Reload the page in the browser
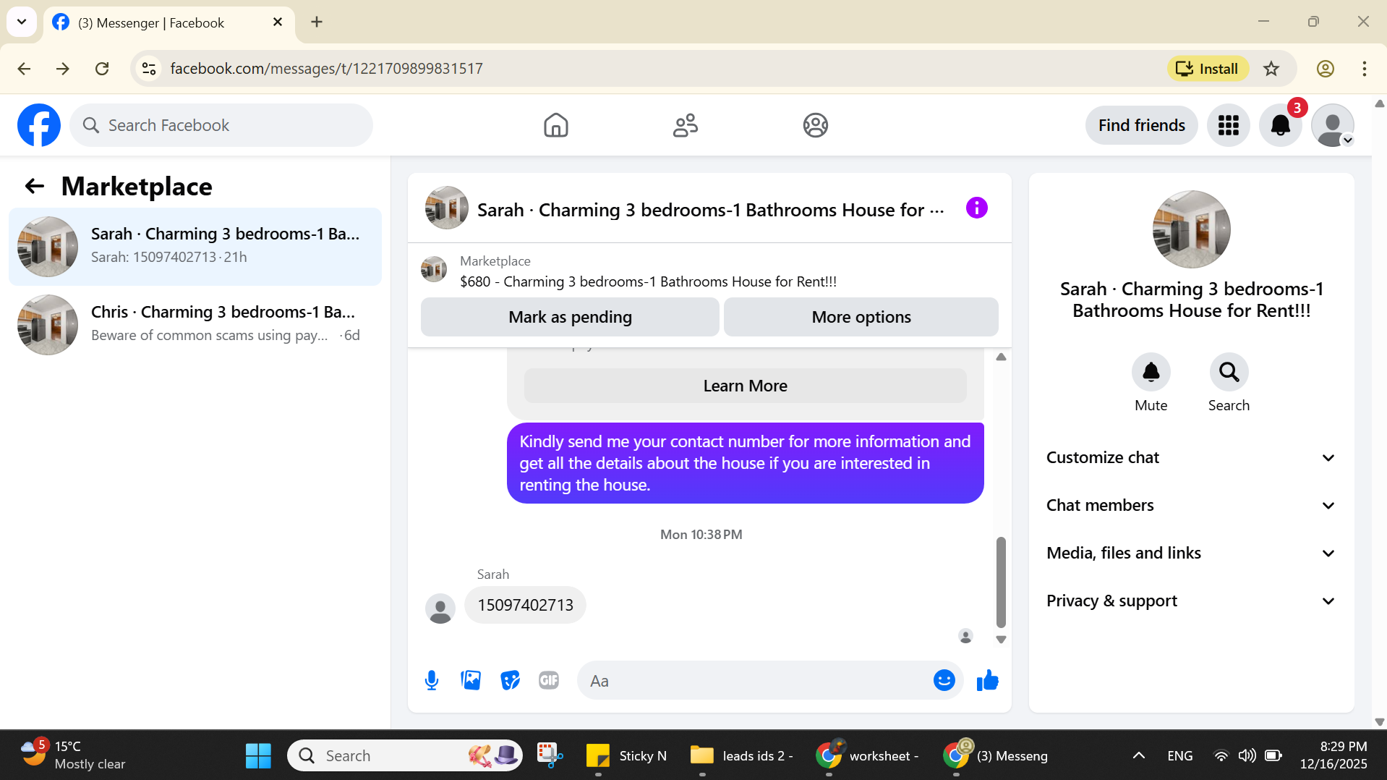This screenshot has height=780, width=1387. point(102,69)
